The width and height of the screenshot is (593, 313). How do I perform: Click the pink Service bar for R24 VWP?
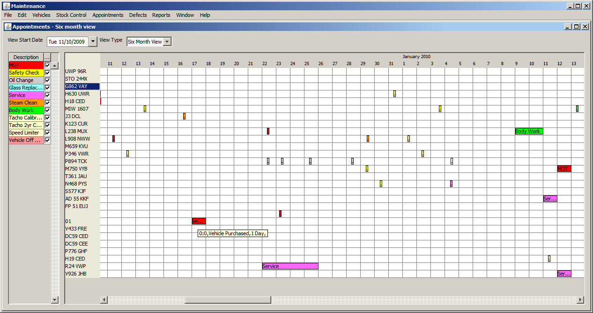pyautogui.click(x=290, y=266)
